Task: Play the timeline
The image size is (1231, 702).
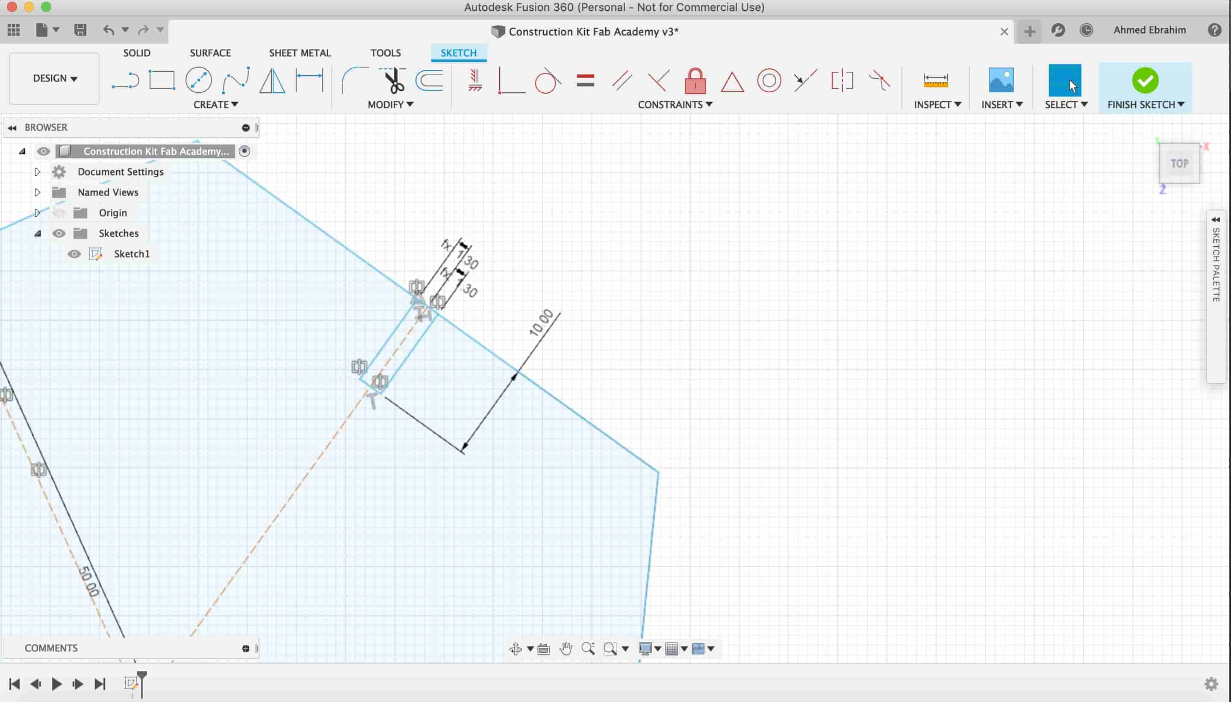Action: (56, 684)
